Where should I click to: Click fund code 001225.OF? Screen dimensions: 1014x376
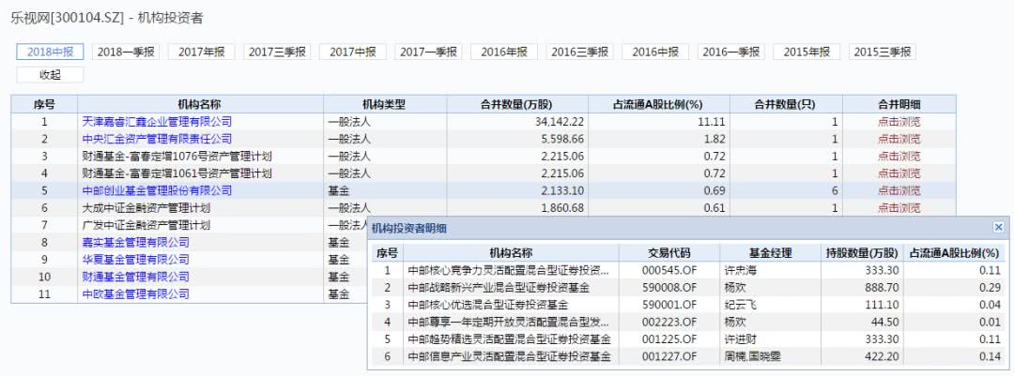pyautogui.click(x=670, y=339)
